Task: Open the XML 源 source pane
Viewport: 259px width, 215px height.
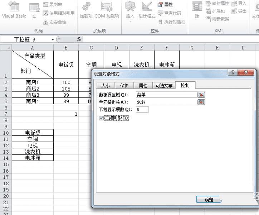Action: click(x=197, y=10)
